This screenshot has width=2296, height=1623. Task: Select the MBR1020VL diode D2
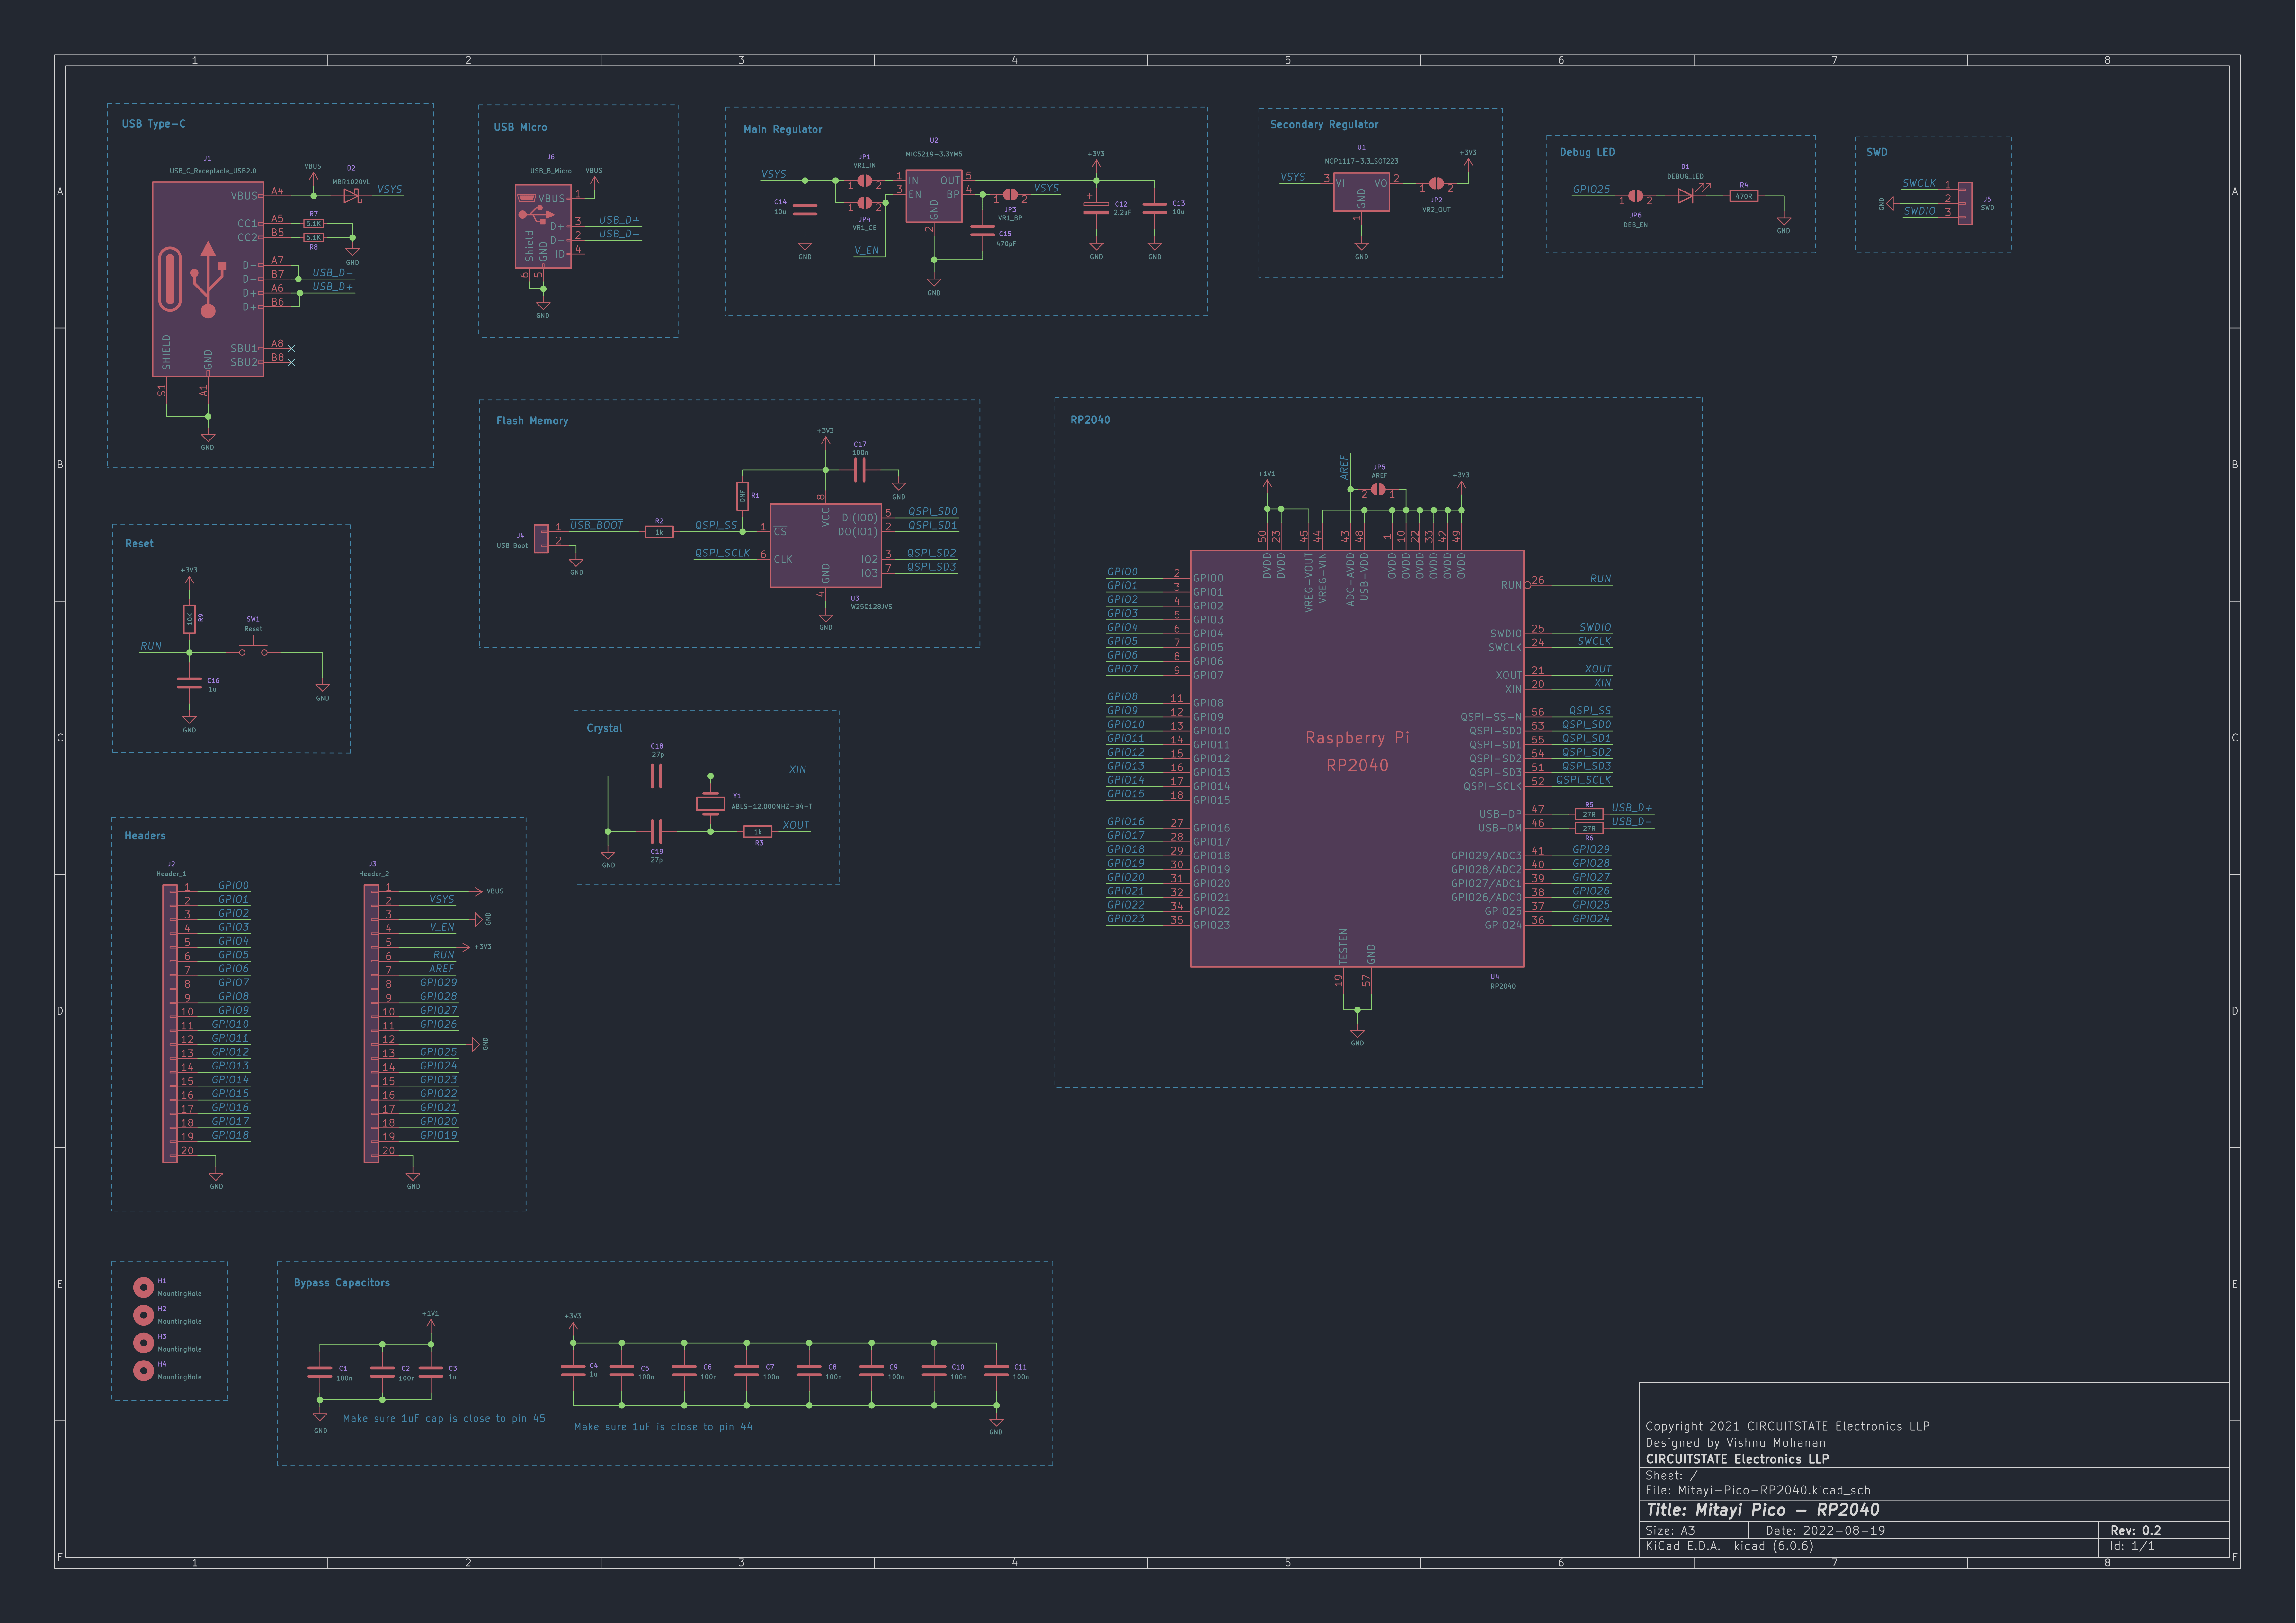pos(351,196)
